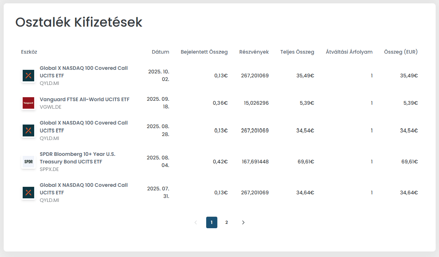Select page 1 in pagination
The width and height of the screenshot is (439, 257).
pos(212,222)
